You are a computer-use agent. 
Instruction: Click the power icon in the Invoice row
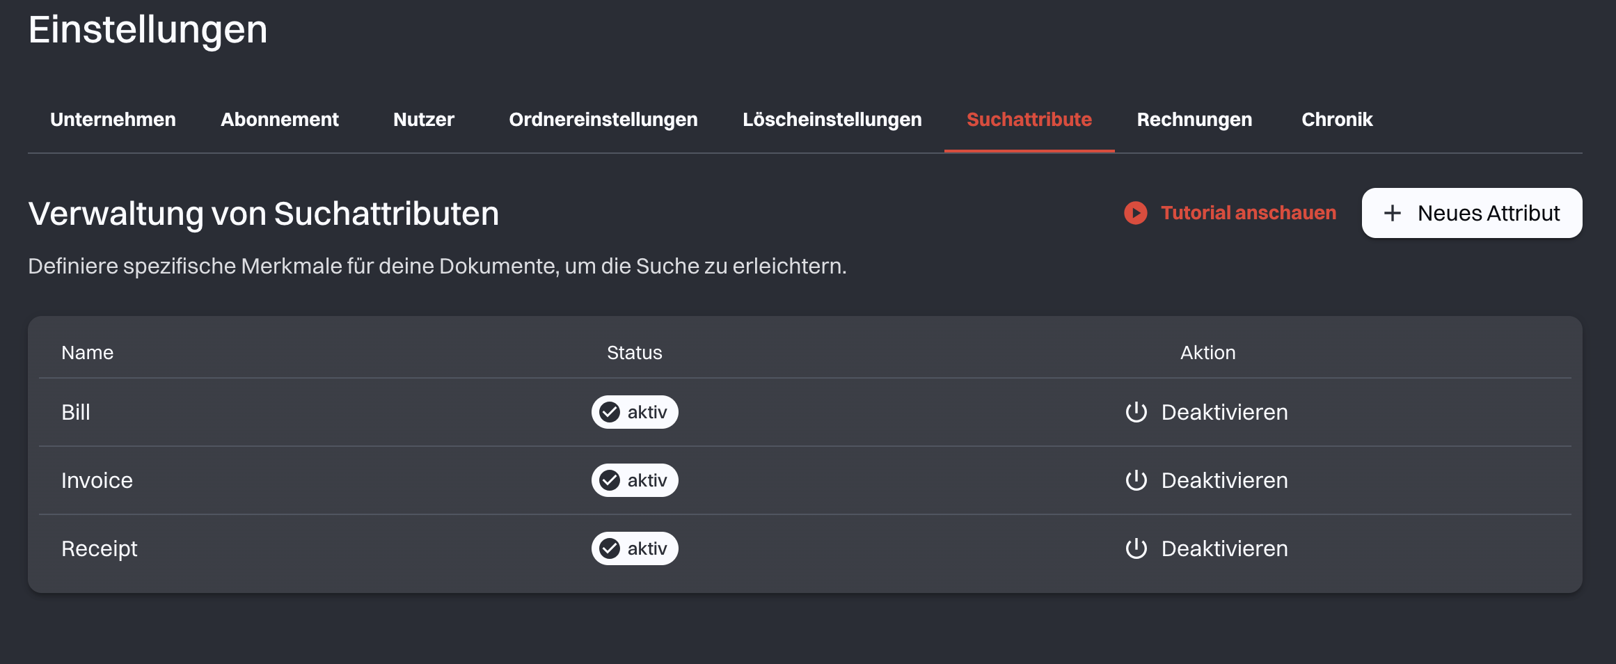[1136, 480]
